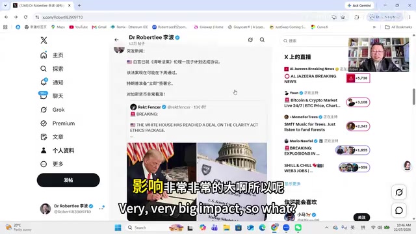
Task: Click the 发帖 post button
Action: click(68, 180)
